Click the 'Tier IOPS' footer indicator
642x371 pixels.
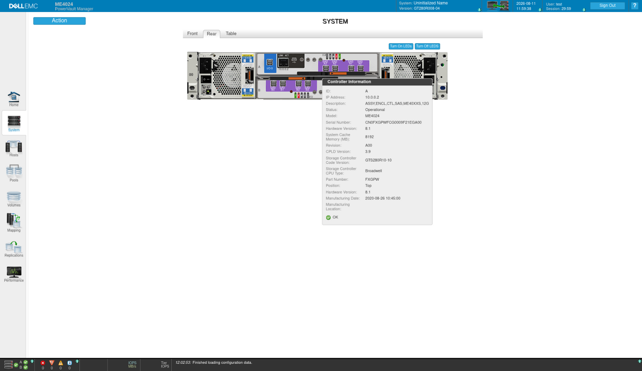(x=165, y=365)
